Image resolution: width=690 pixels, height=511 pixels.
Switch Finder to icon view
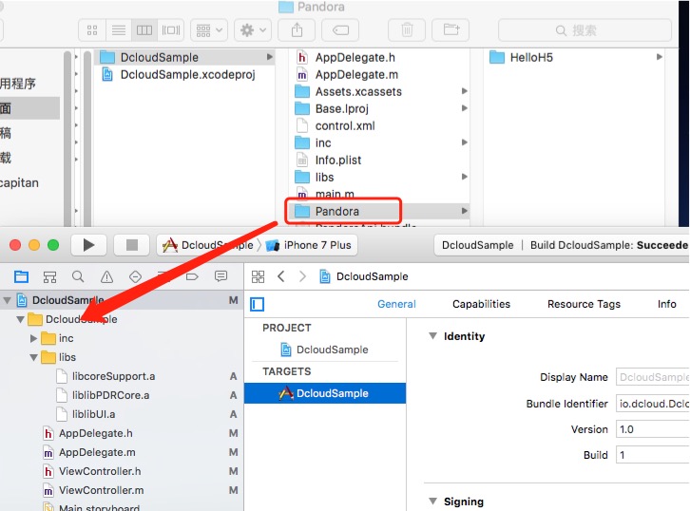92,30
